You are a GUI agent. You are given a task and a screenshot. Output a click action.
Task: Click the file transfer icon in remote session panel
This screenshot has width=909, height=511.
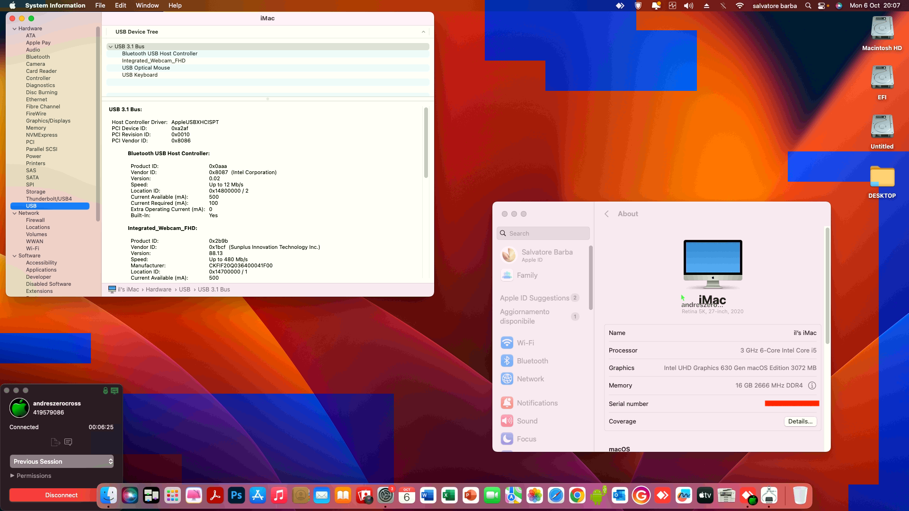(x=55, y=442)
